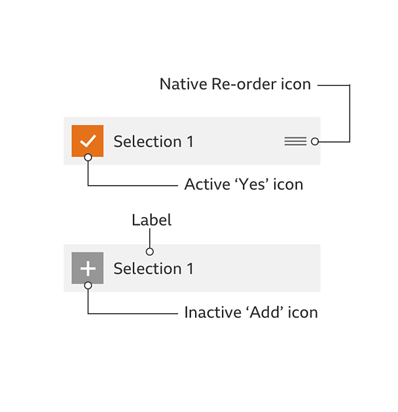The image size is (398, 412).
Task: Select 'Selection 1' text in the checked row
Action: point(153,142)
